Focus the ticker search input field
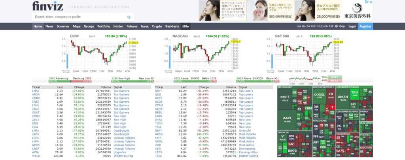This screenshot has width=405, height=160. [x=79, y=17]
